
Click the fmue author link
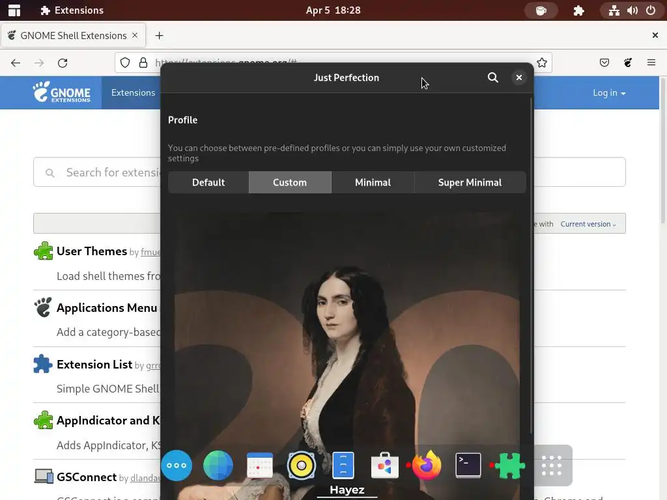[150, 252]
